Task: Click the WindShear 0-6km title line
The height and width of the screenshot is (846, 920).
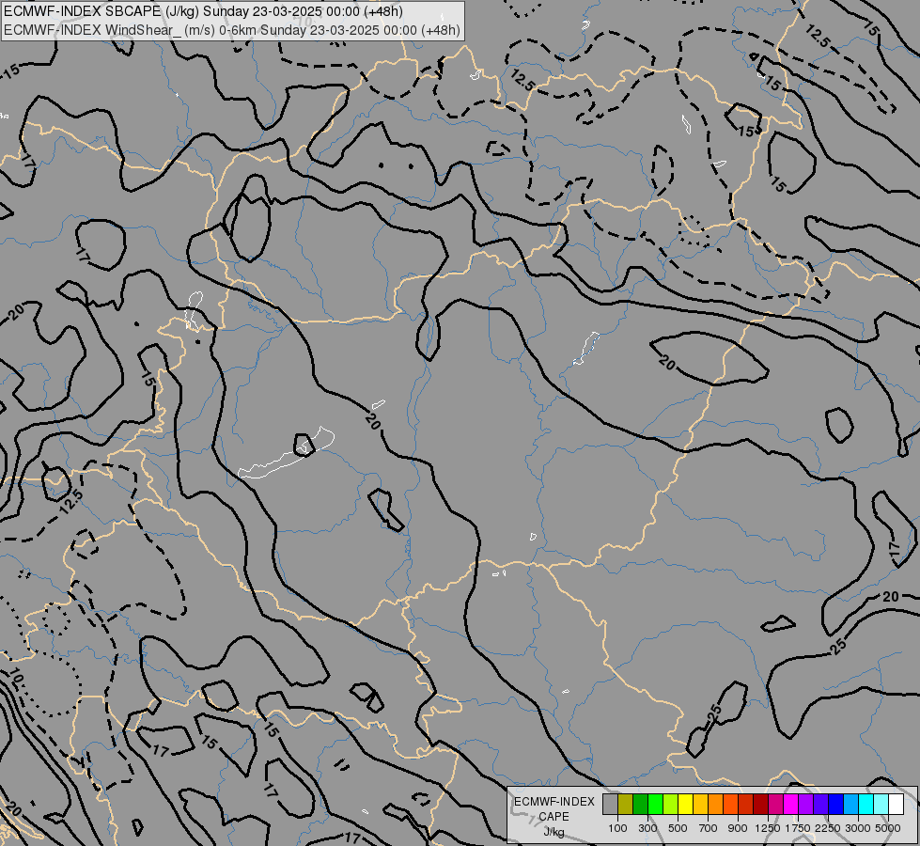Action: (232, 30)
